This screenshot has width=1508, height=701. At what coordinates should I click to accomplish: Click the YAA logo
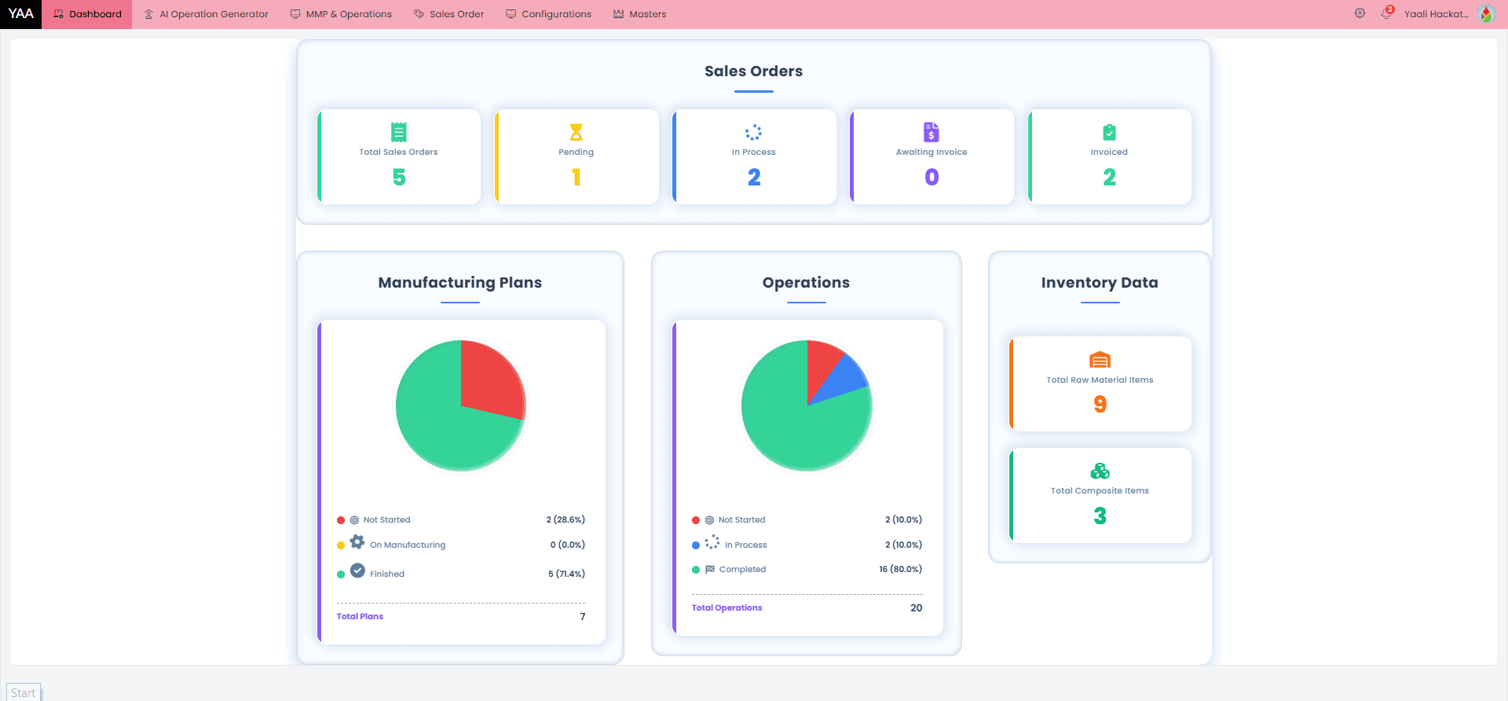[20, 14]
